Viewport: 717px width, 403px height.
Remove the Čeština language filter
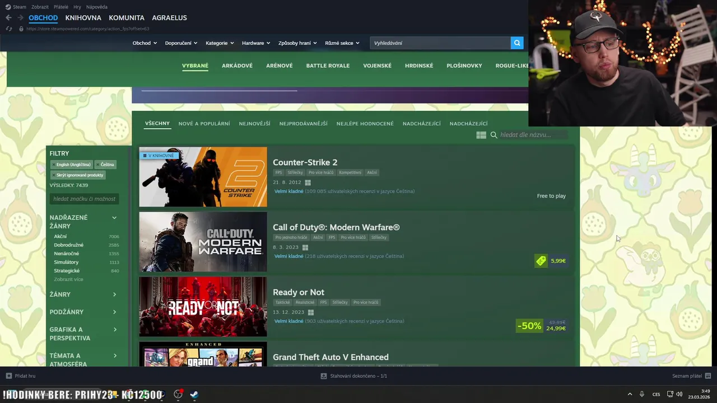point(98,165)
